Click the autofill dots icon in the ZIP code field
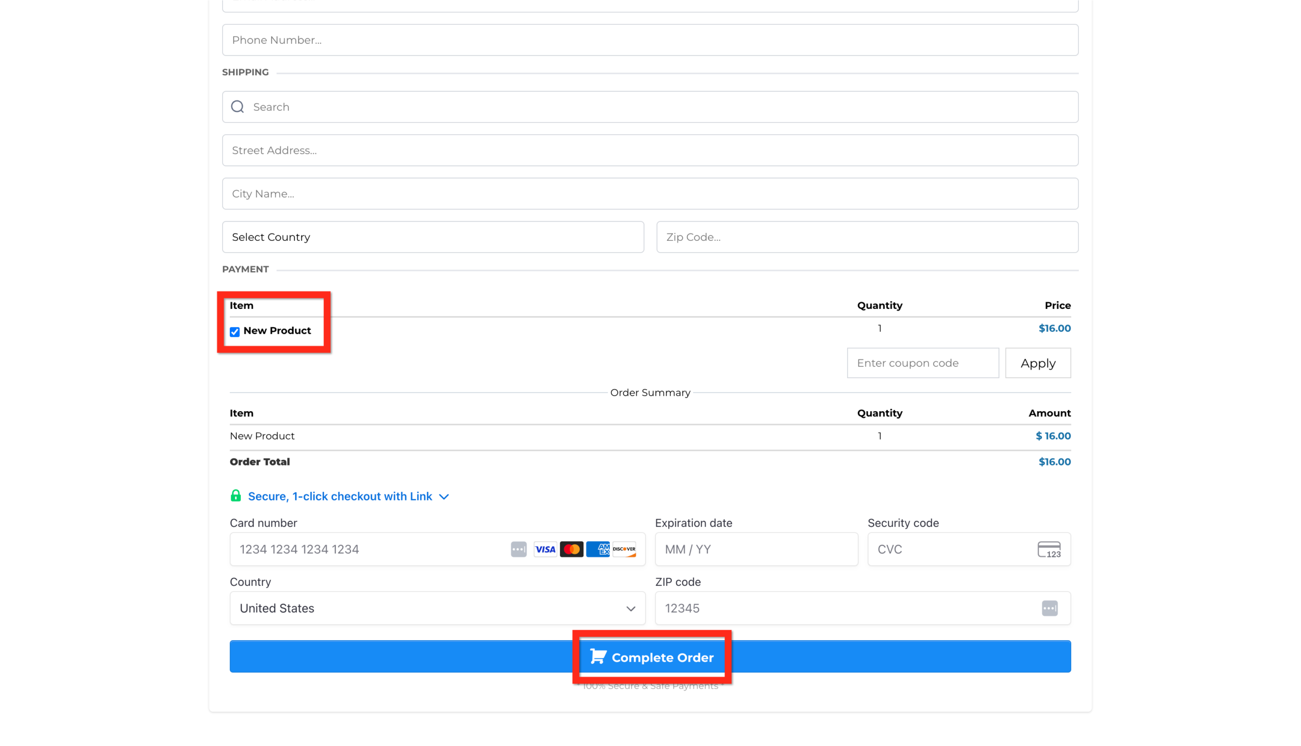The image size is (1301, 746). [1049, 608]
